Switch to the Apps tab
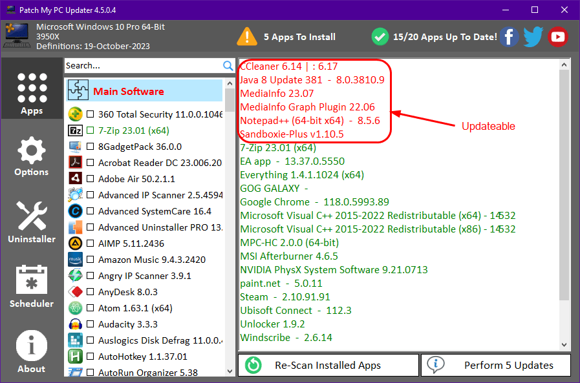The width and height of the screenshot is (580, 383). click(x=31, y=88)
